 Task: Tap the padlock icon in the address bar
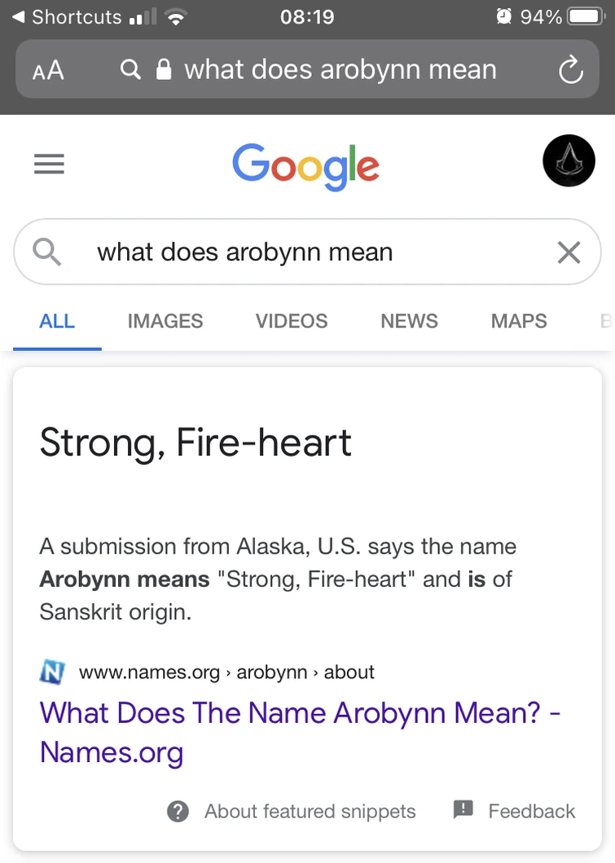point(164,70)
